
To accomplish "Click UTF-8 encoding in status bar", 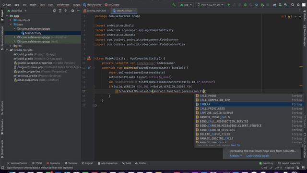I will (x=278, y=168).
